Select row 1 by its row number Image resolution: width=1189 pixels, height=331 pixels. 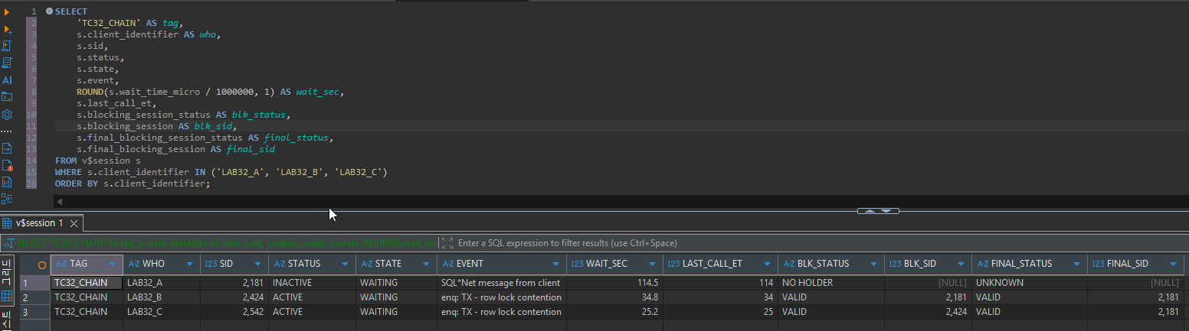tap(35, 283)
